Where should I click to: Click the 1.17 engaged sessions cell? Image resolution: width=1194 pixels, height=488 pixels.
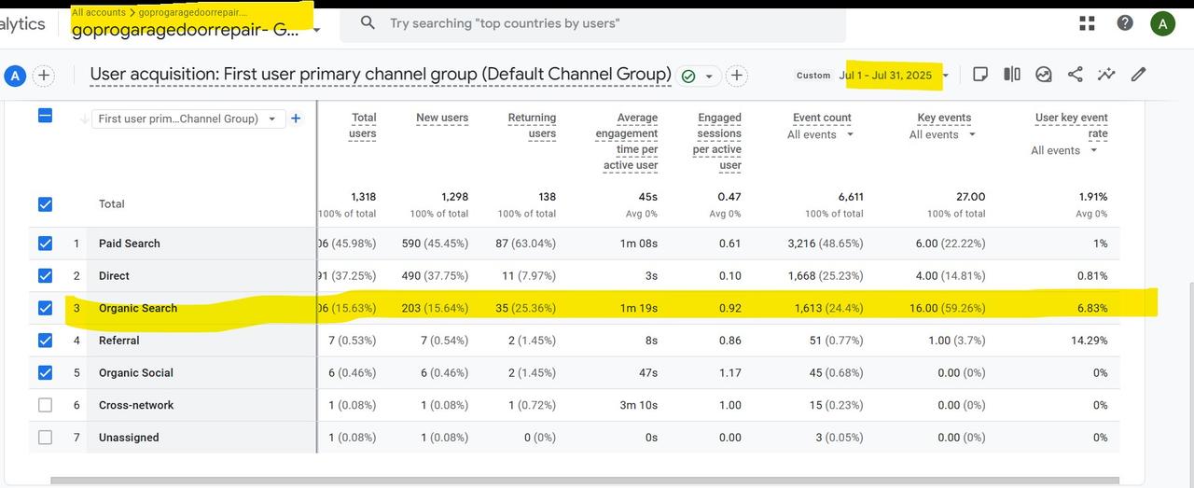tap(730, 373)
